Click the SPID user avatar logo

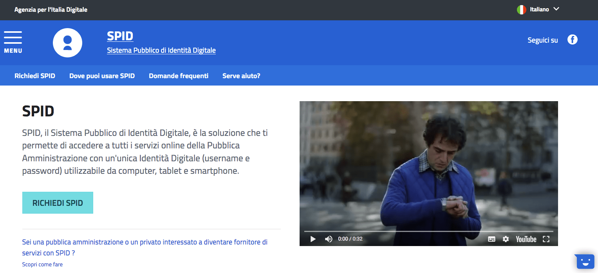[67, 43]
